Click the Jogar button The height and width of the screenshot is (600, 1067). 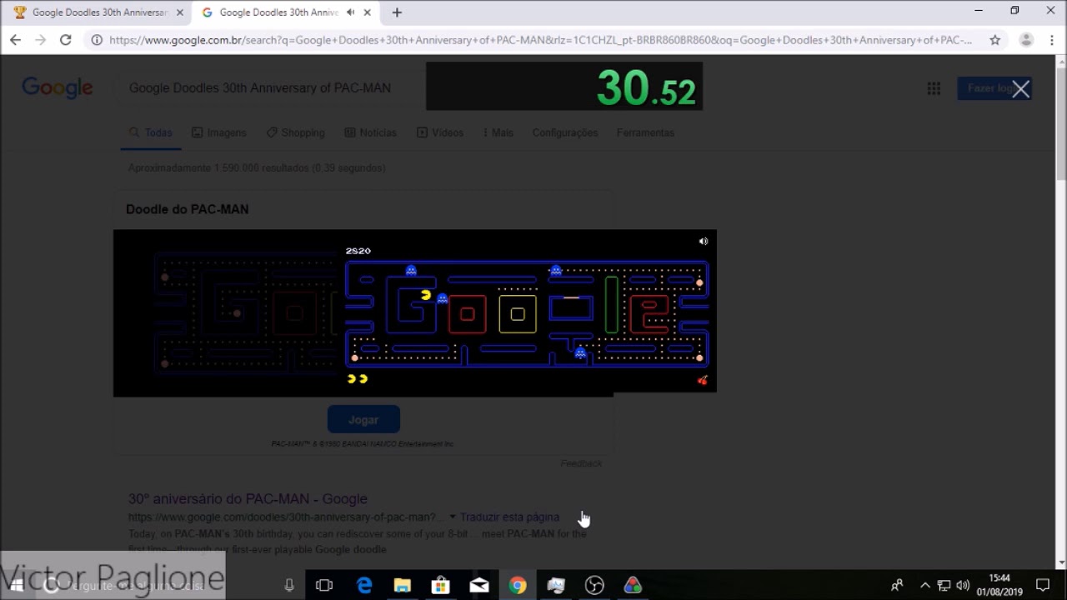(x=363, y=419)
